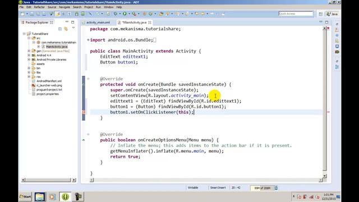
Task: Expand the gen folder node
Action: coord(29,51)
